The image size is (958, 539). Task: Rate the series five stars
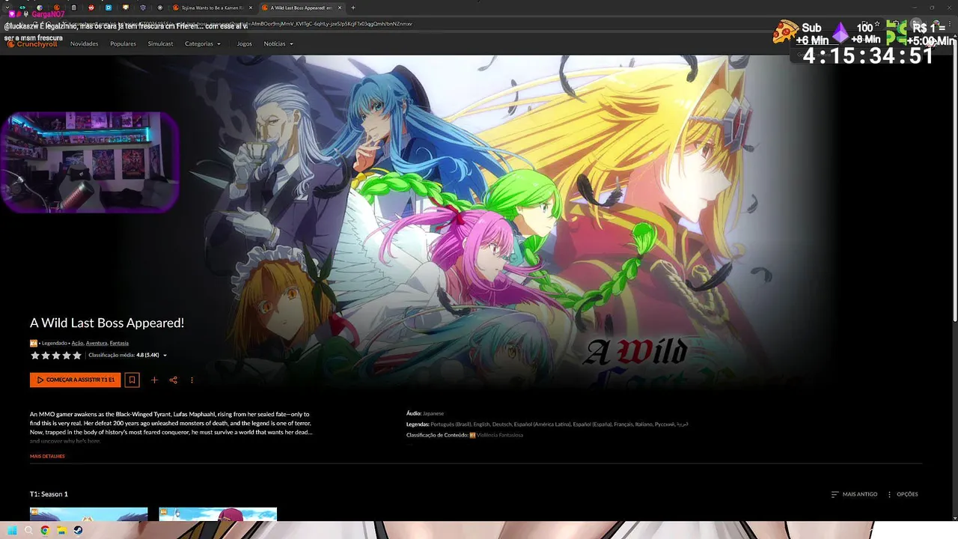[x=76, y=356]
